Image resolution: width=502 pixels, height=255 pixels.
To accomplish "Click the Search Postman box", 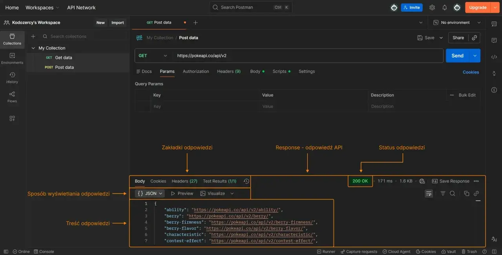I will click(x=251, y=7).
